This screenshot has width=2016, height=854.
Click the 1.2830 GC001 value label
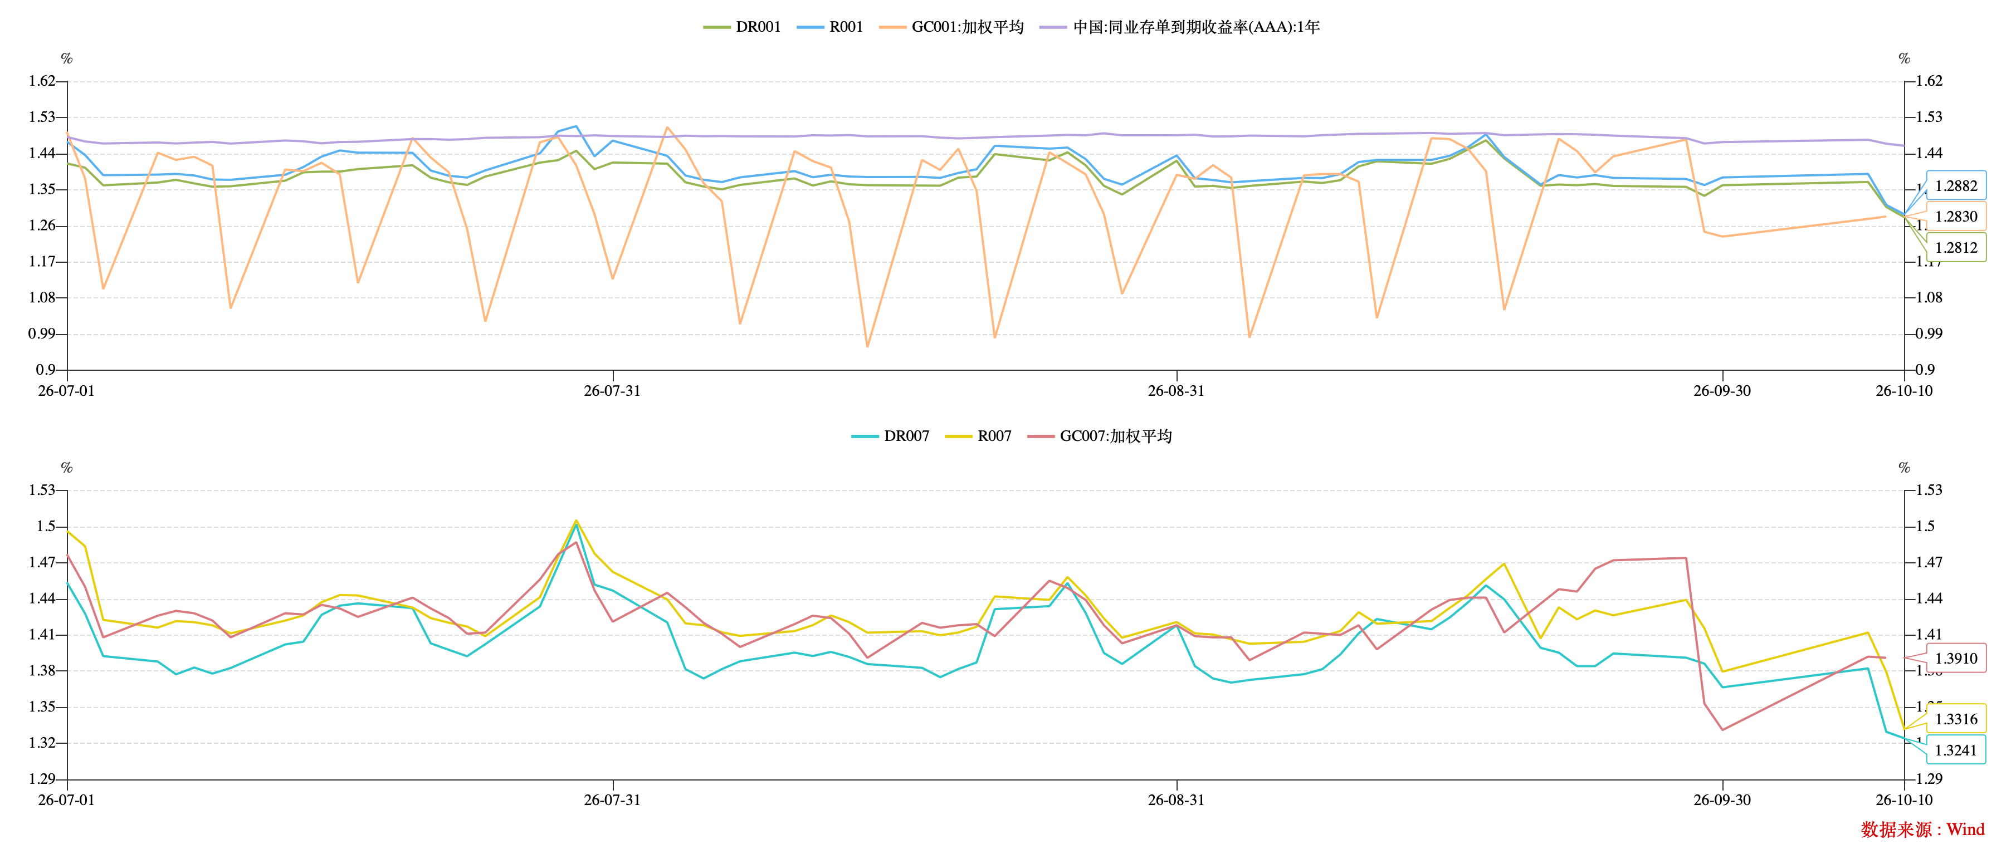point(1956,217)
